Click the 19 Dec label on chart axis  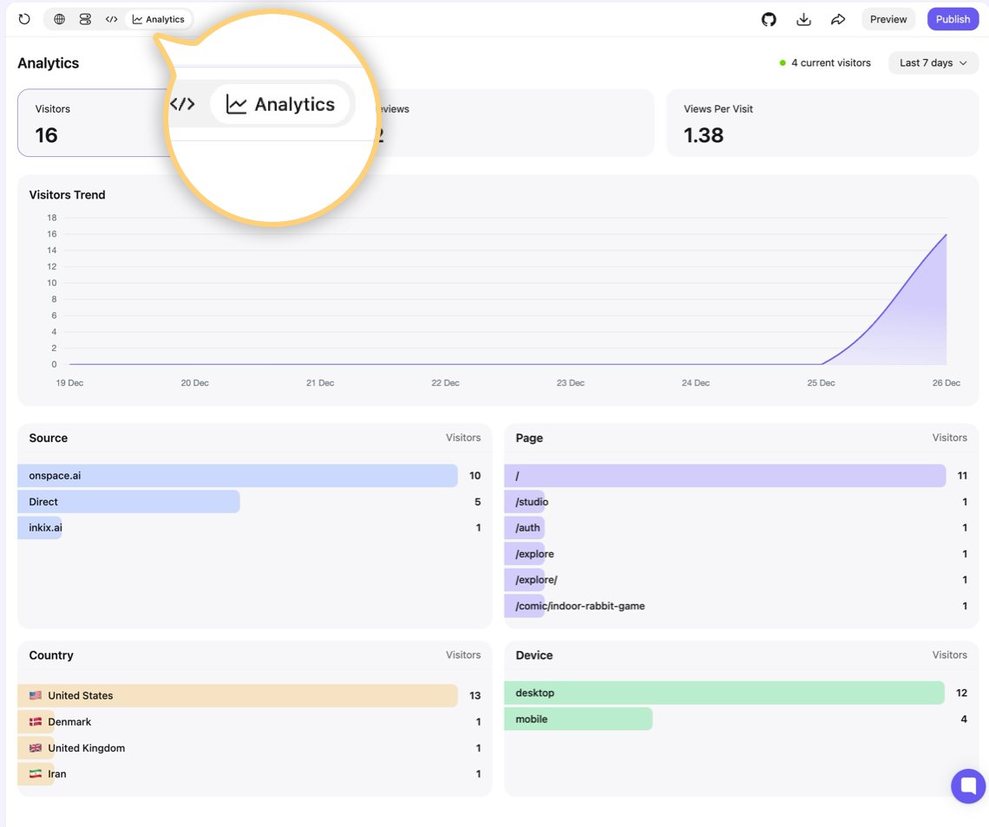tap(69, 382)
